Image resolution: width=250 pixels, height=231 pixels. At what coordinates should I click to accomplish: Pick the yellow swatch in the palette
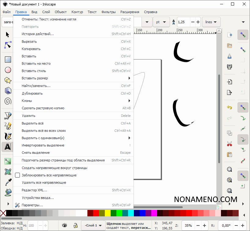[108, 213]
